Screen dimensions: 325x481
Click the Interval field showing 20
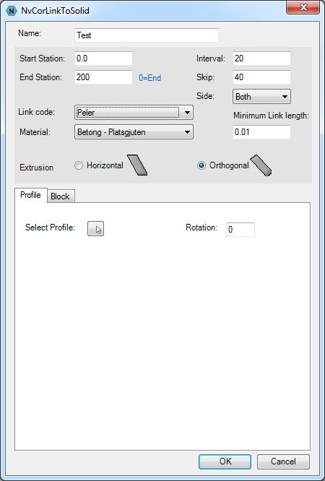(x=261, y=58)
